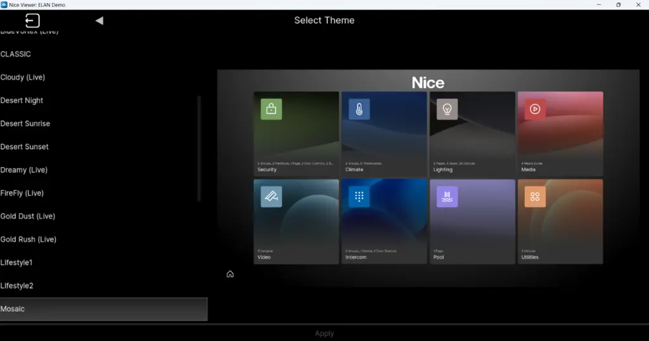The height and width of the screenshot is (341, 649).
Task: Click the theme list scrollbar
Action: [x=200, y=149]
